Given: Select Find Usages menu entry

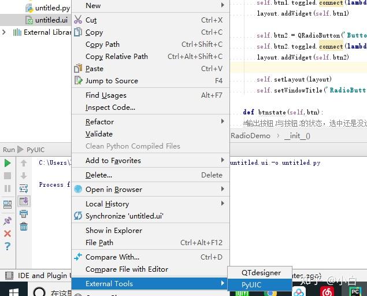Looking at the screenshot, I should click(150, 95).
